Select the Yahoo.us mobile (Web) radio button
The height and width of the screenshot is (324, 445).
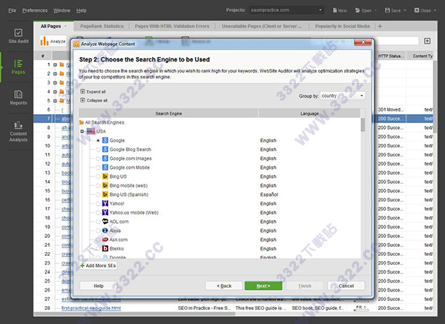tap(98, 213)
